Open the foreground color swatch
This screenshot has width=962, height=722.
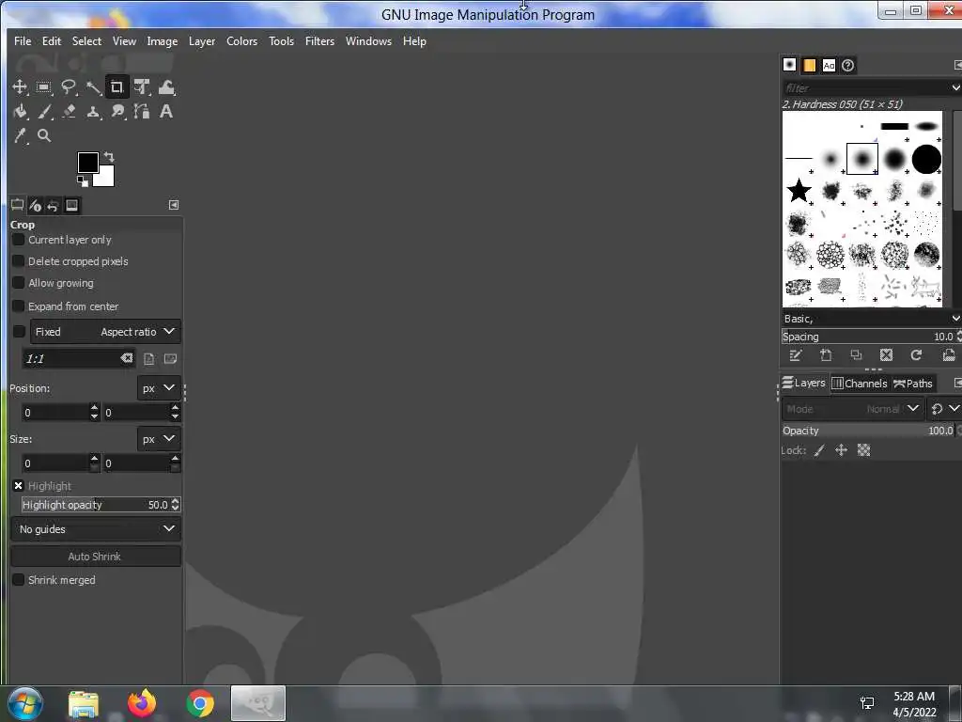click(x=86, y=162)
